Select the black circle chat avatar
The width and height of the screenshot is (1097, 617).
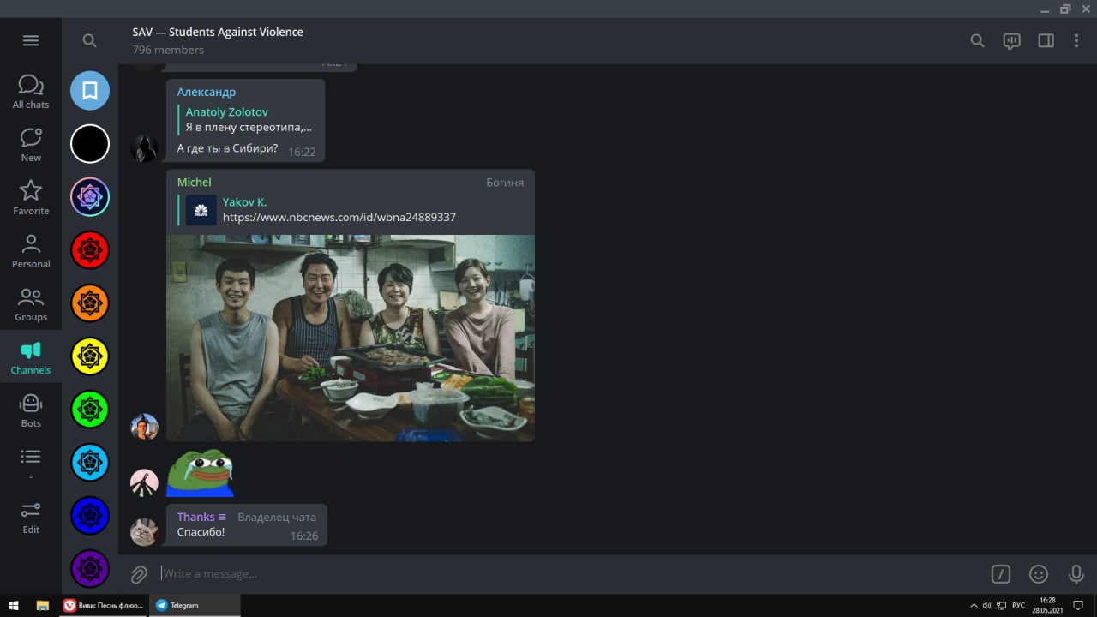coord(90,143)
